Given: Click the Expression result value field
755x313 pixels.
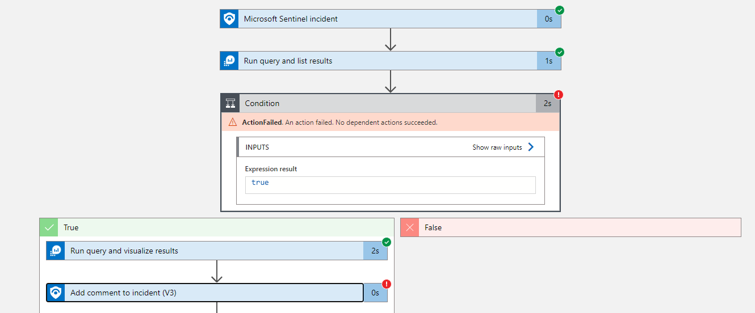Looking at the screenshot, I should 391,185.
